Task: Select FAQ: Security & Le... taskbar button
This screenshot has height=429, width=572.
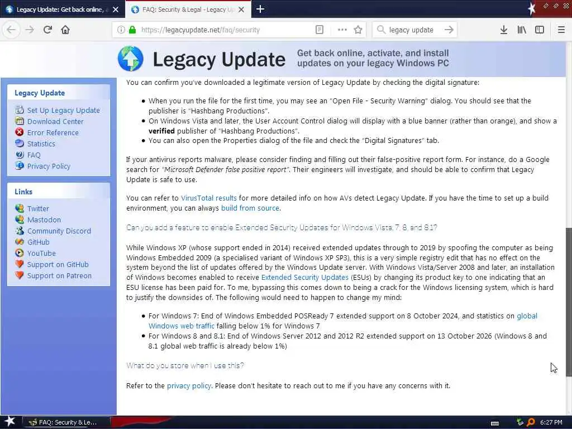Action: tap(66, 422)
